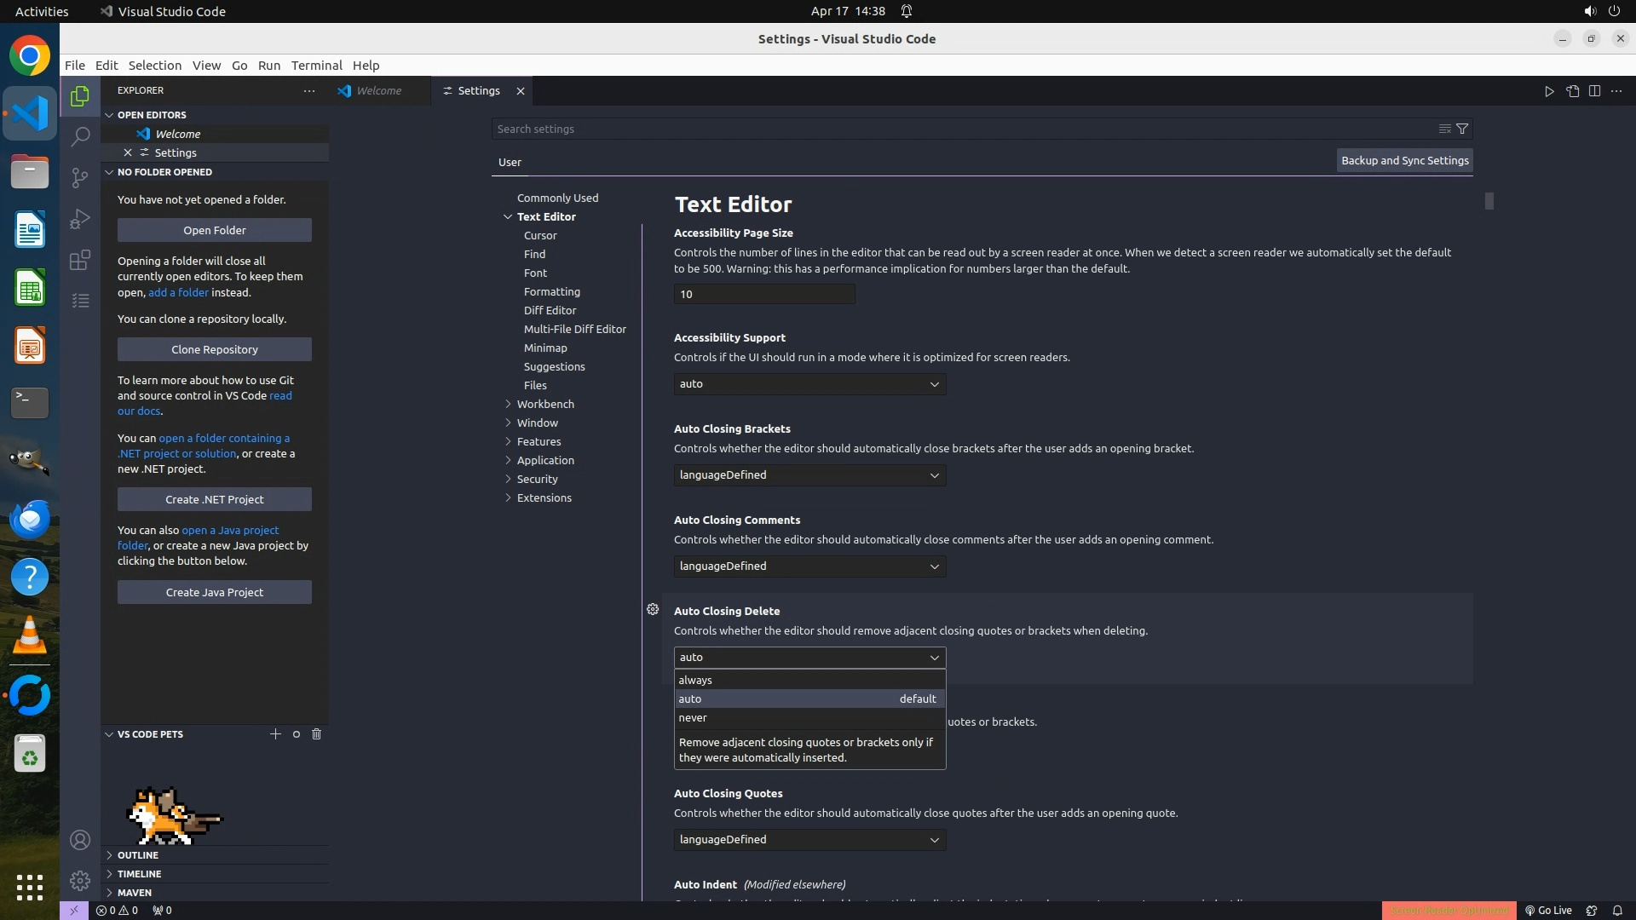The width and height of the screenshot is (1636, 920).
Task: Open Run and Debug view
Action: [x=80, y=219]
